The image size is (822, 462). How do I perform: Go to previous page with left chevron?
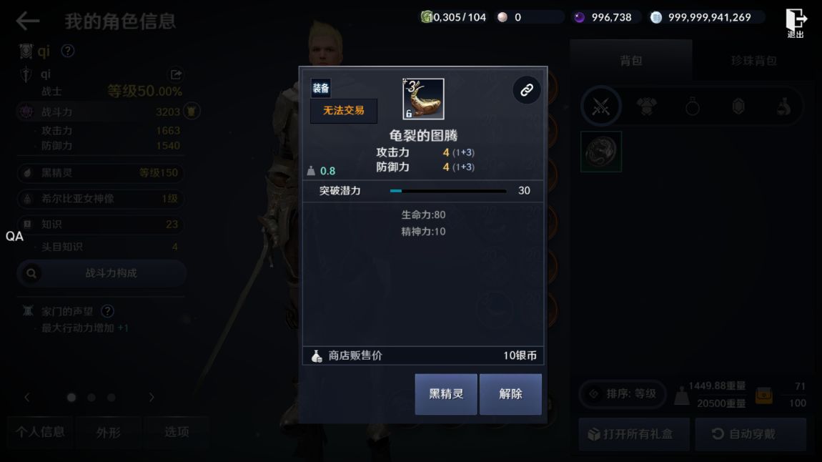click(26, 398)
